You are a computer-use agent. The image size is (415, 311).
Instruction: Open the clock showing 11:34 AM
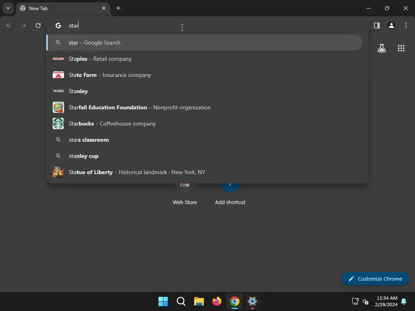tap(386, 301)
